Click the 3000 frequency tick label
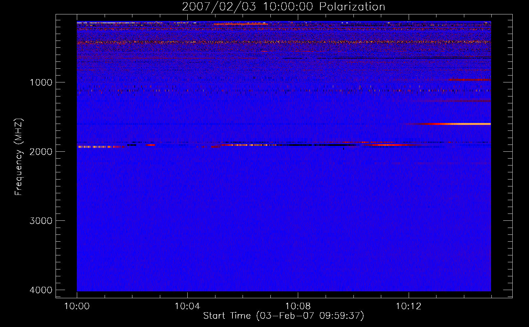Screen dimensions: 529x327 (x=41, y=221)
